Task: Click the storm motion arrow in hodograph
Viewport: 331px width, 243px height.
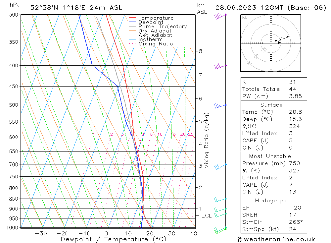Action: (277, 43)
